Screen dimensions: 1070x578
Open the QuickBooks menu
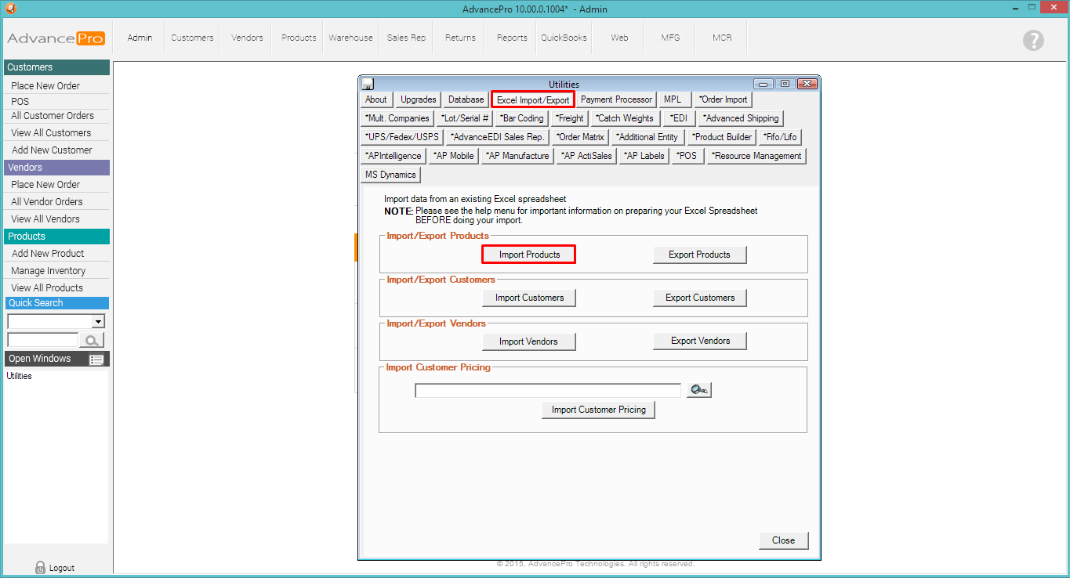(564, 38)
